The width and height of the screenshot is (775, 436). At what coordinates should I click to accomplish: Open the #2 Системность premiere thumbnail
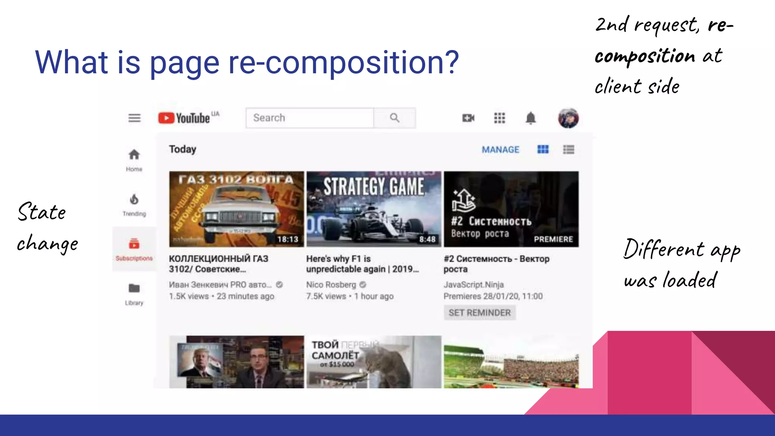(511, 209)
